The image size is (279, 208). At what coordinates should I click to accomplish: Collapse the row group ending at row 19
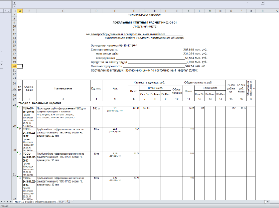pos(2,62)
